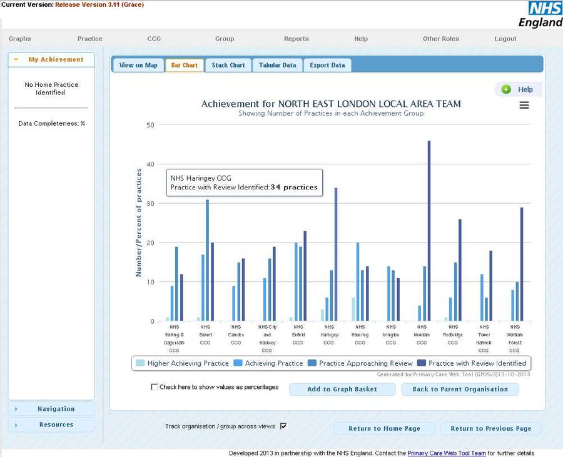Check the show values as percentages box
563x457 pixels.
click(155, 387)
